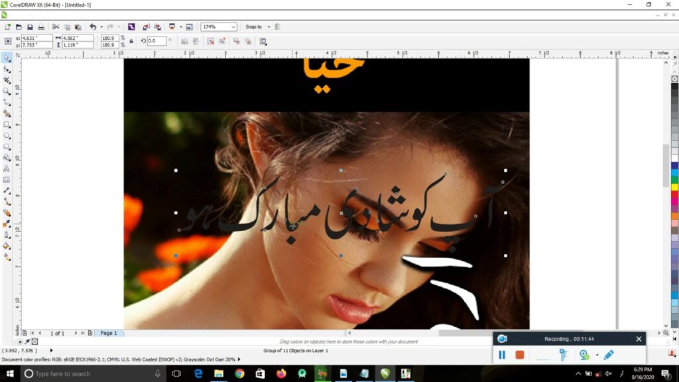Viewport: 679px width, 382px height.
Task: Pick the yellow swatch in color palette
Action: pyautogui.click(x=674, y=187)
